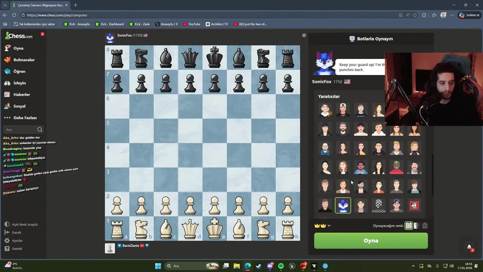
Task: Open the notification bell at bottom right
Action: pyautogui.click(x=469, y=247)
